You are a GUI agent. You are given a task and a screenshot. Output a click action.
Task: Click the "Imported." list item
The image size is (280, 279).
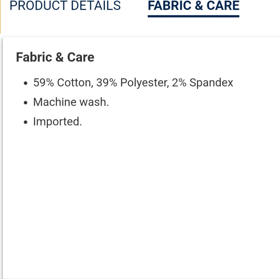(57, 122)
